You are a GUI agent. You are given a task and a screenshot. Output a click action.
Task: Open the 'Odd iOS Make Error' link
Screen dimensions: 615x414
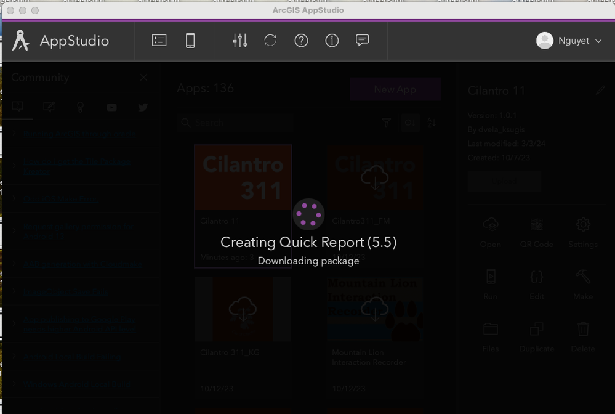(x=61, y=199)
